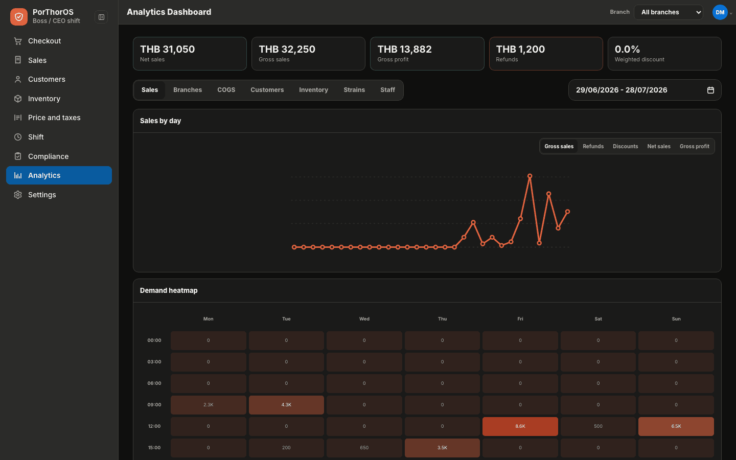736x460 pixels.
Task: Click the Sales receipt icon
Action: coord(18,60)
